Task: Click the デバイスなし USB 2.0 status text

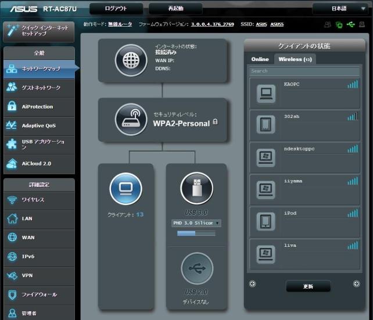Action: point(196,302)
